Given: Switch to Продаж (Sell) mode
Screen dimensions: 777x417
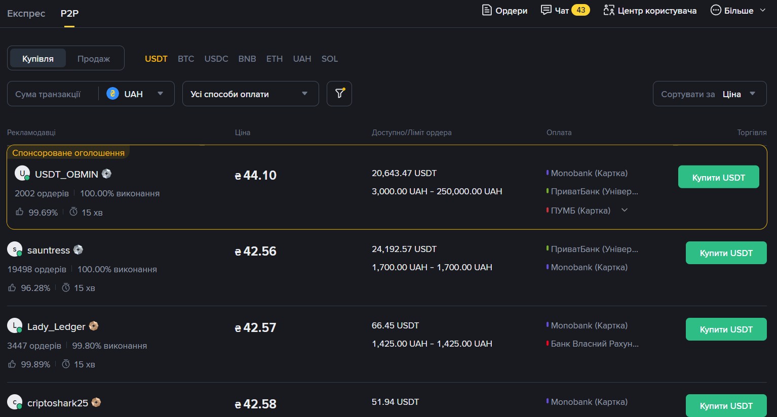Looking at the screenshot, I should [94, 58].
